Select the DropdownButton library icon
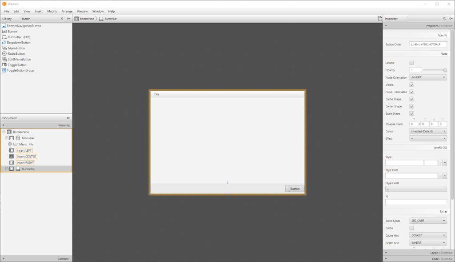 tap(4, 43)
